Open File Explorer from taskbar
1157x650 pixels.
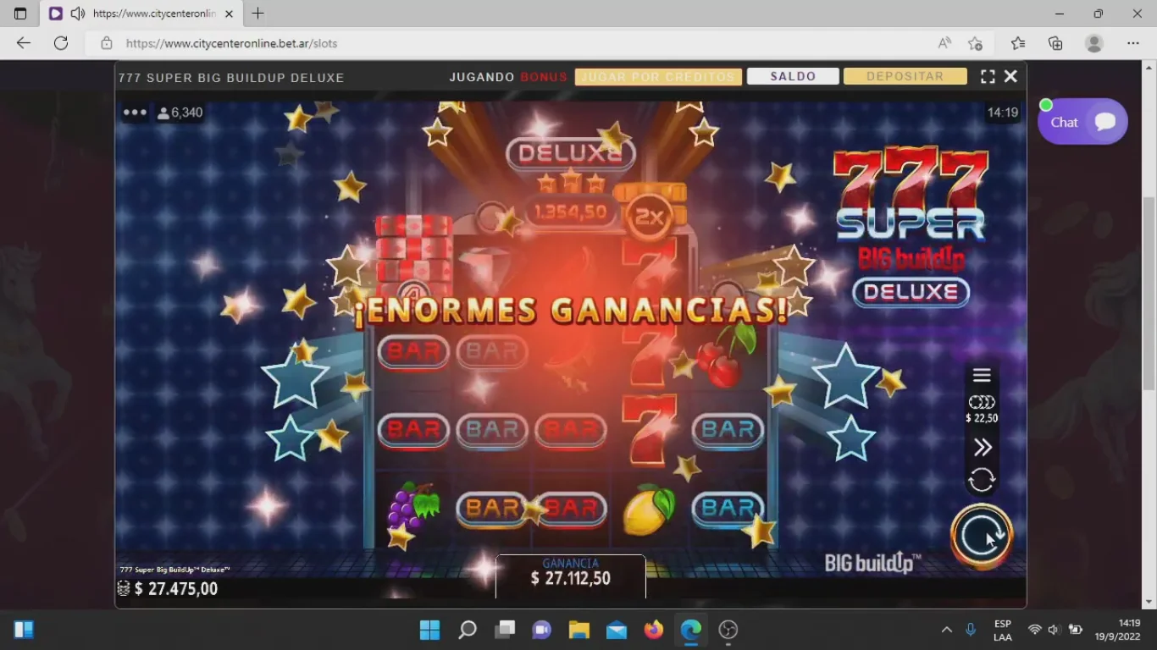(579, 630)
